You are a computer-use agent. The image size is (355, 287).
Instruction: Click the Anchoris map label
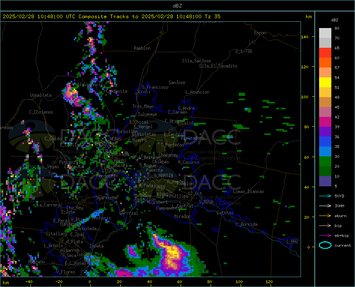tap(101, 218)
